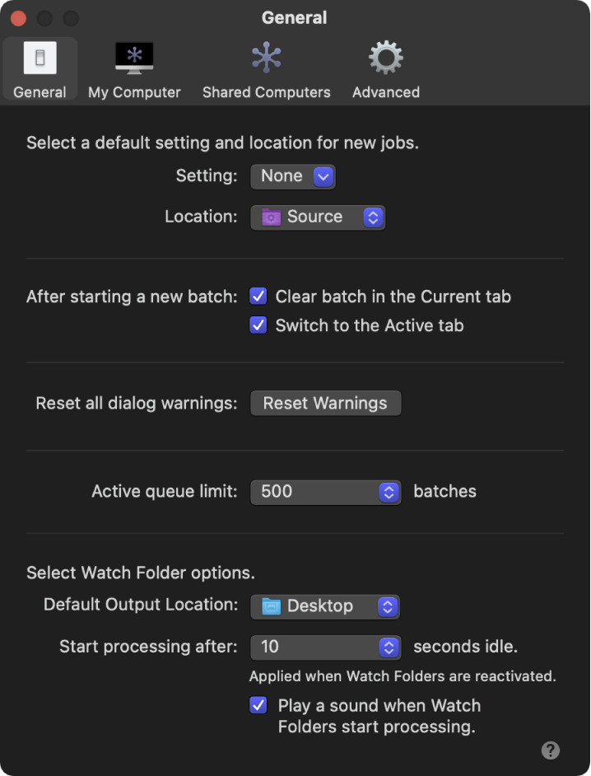Click the Location popup chevrons next to Source
Image resolution: width=591 pixels, height=776 pixels.
coord(373,217)
